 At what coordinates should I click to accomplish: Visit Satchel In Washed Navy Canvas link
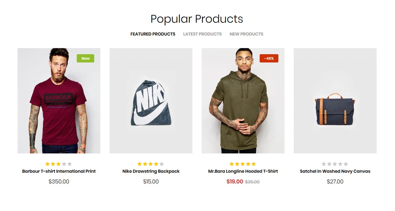(x=335, y=171)
